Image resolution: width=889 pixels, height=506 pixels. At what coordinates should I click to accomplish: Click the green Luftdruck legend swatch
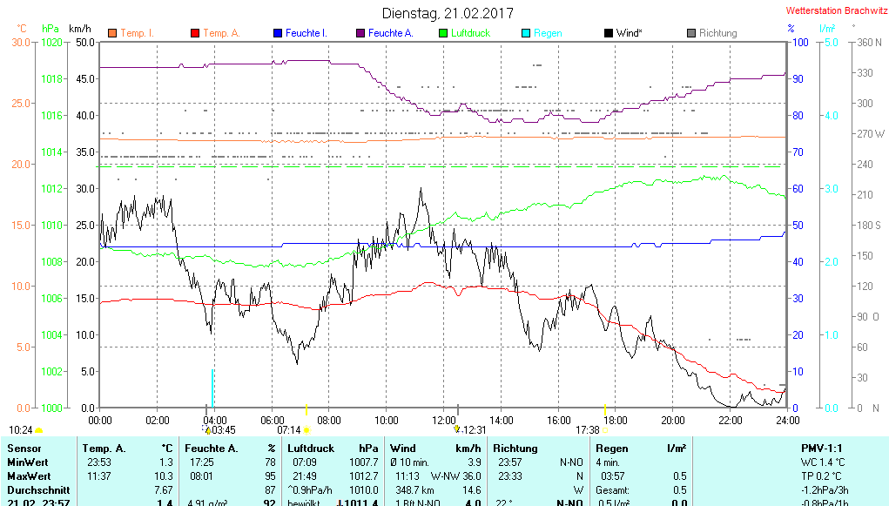click(442, 33)
